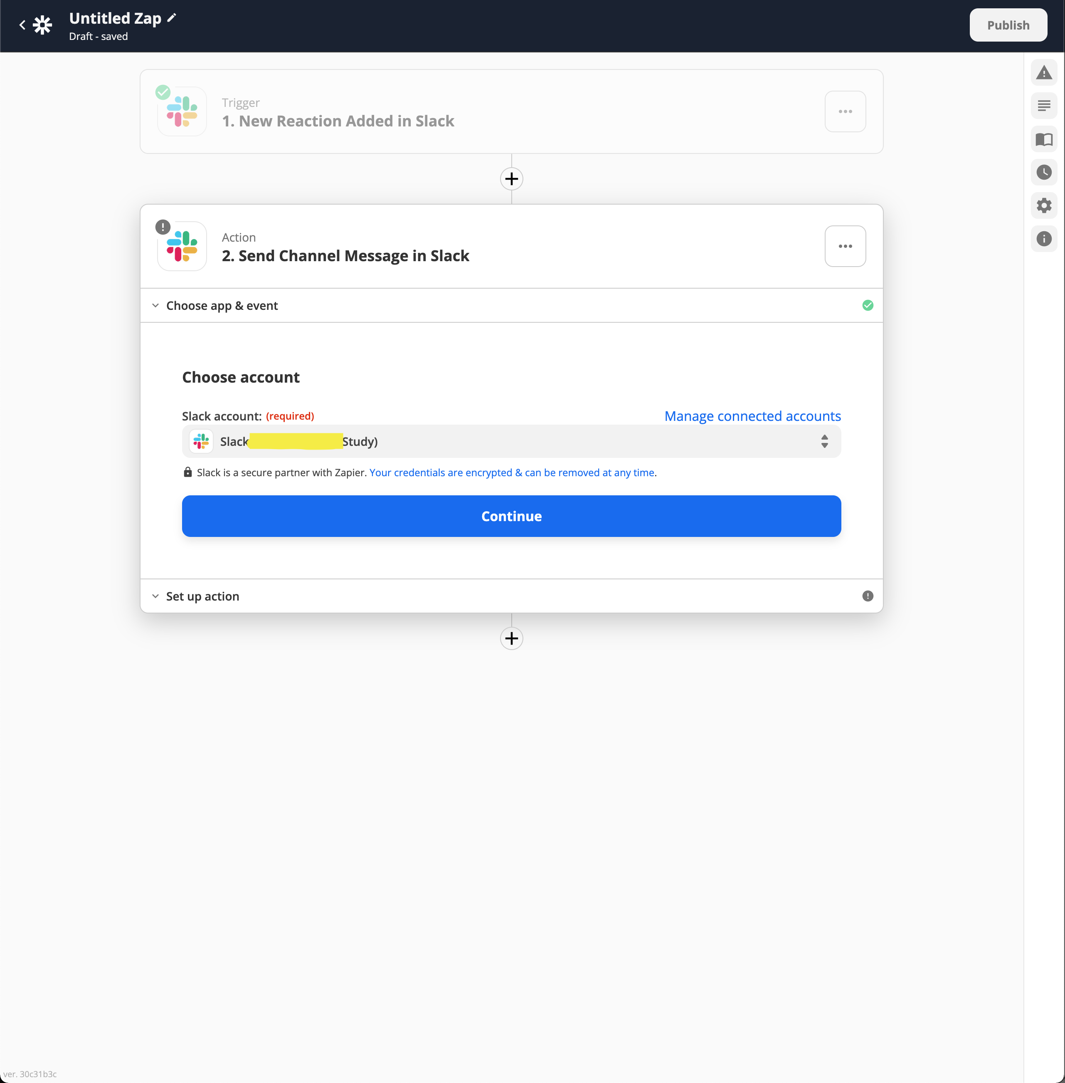
Task: Expand the Set up action section
Action: coord(202,596)
